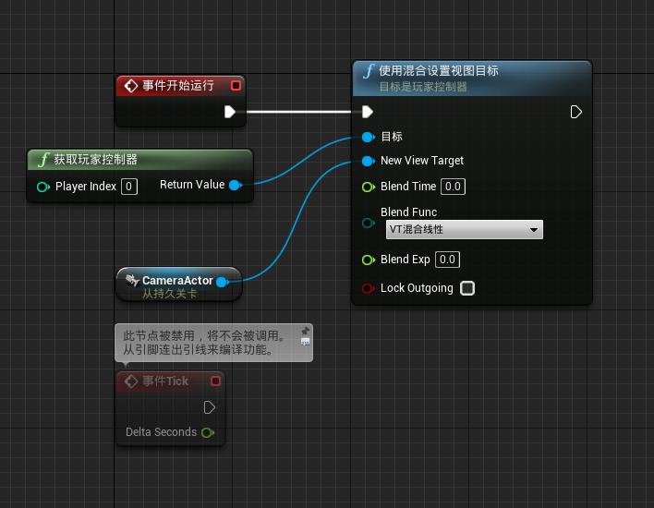Click the 目标是玩家控制器 subtitle text

point(423,87)
